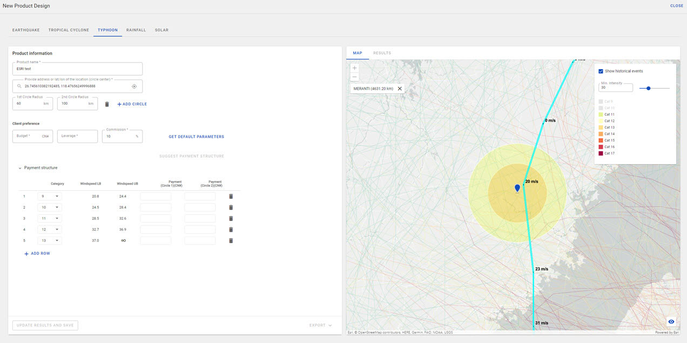Remove payment row 5 via trash icon
Image resolution: width=687 pixels, height=343 pixels.
click(231, 240)
